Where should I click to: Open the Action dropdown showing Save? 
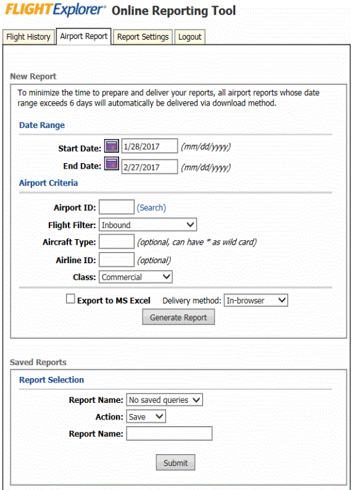click(146, 416)
